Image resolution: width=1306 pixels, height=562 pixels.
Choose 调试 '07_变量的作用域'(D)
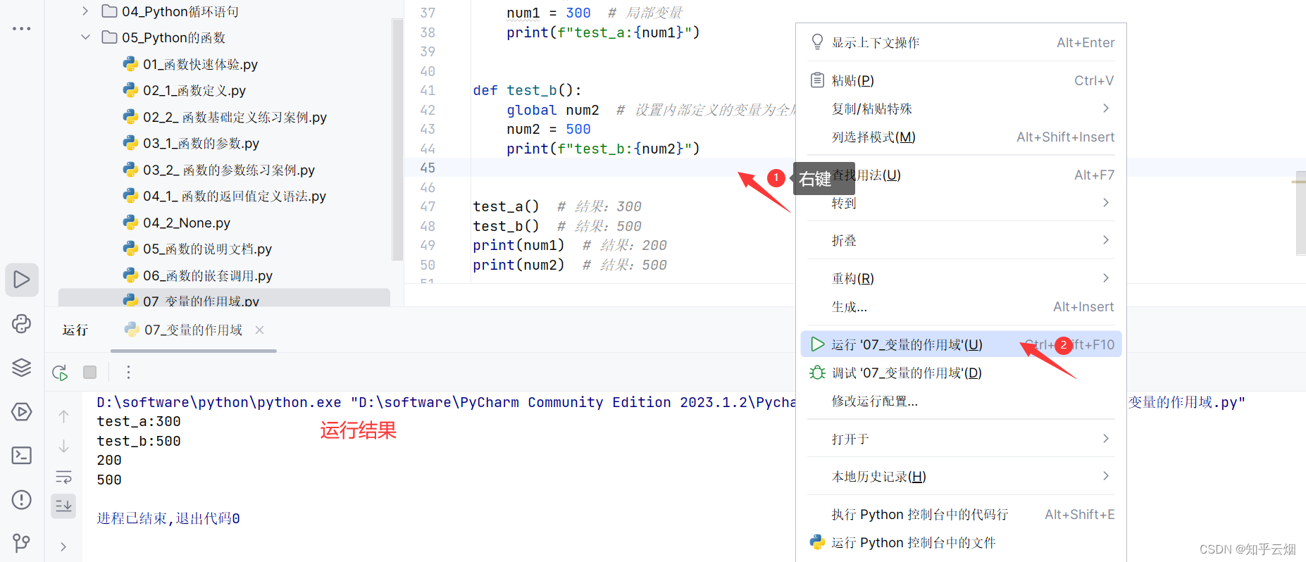[x=961, y=373]
